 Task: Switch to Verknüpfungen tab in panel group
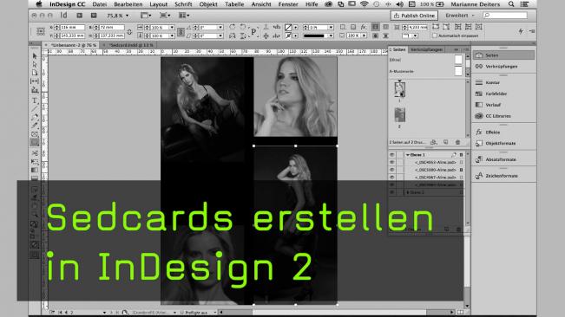(426, 49)
